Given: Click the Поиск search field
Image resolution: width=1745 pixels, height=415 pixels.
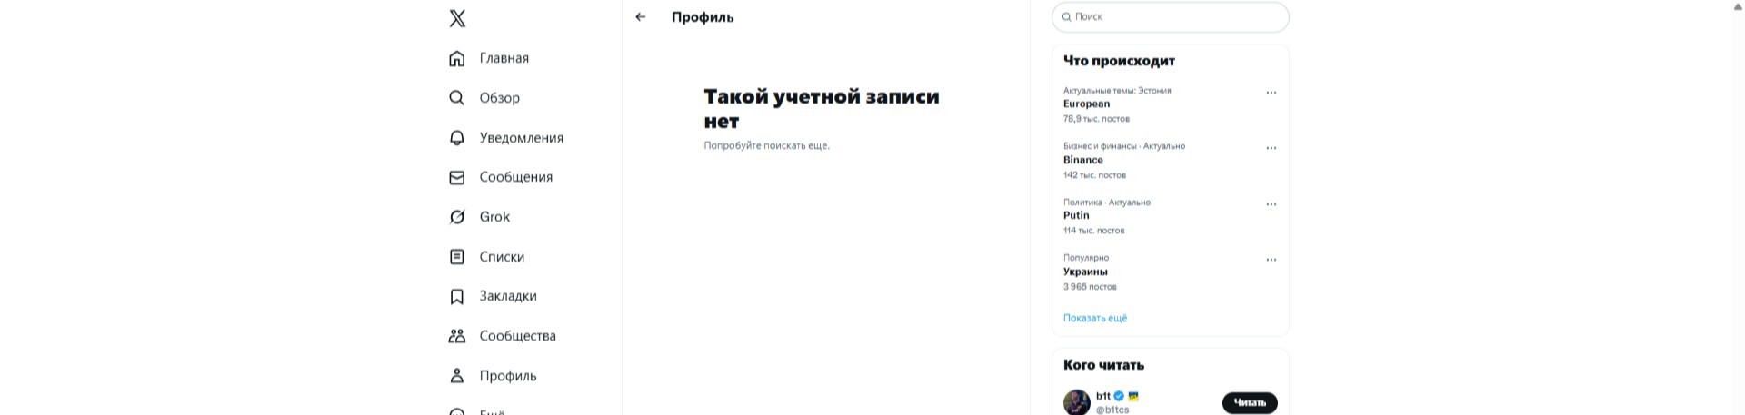Looking at the screenshot, I should (x=1172, y=17).
